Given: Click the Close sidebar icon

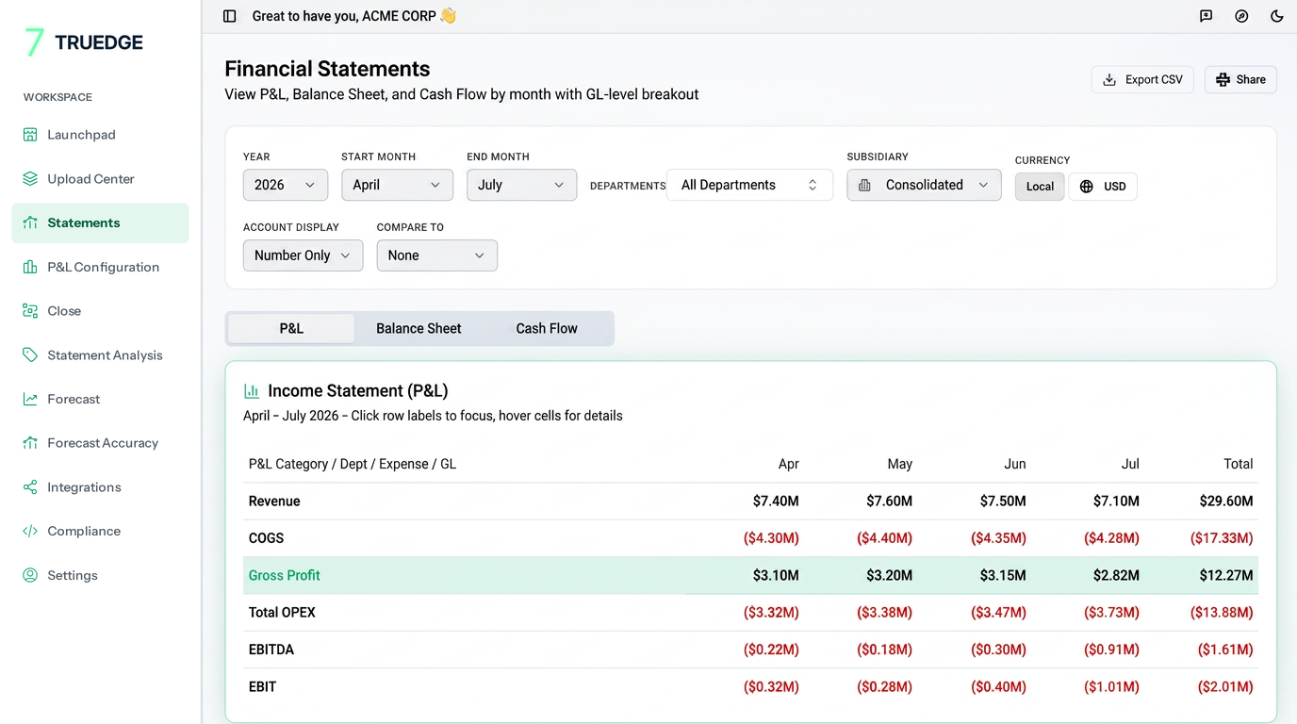Looking at the screenshot, I should (x=30, y=310).
